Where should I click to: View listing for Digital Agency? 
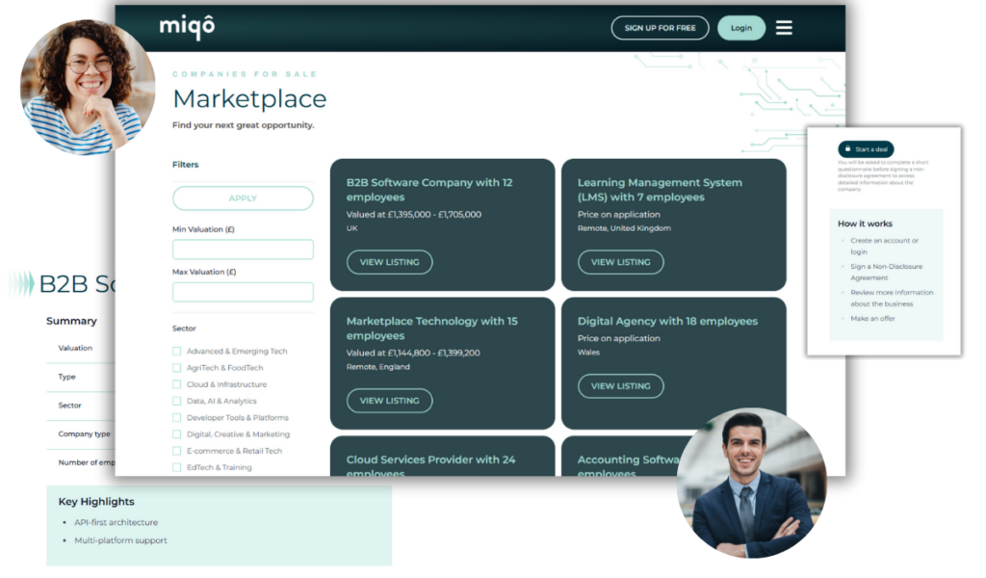[621, 386]
